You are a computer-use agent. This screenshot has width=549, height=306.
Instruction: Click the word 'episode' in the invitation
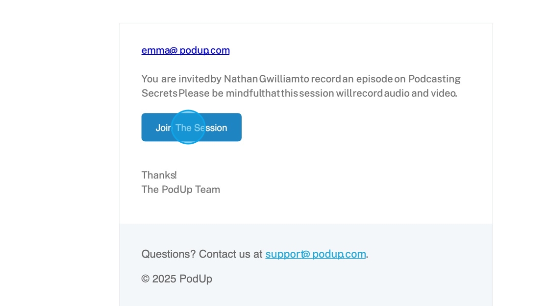[x=374, y=79]
